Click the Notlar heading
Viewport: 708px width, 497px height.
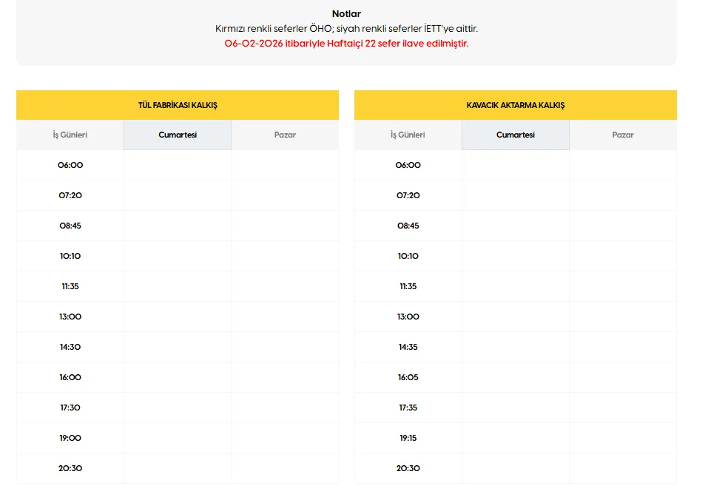(x=346, y=14)
